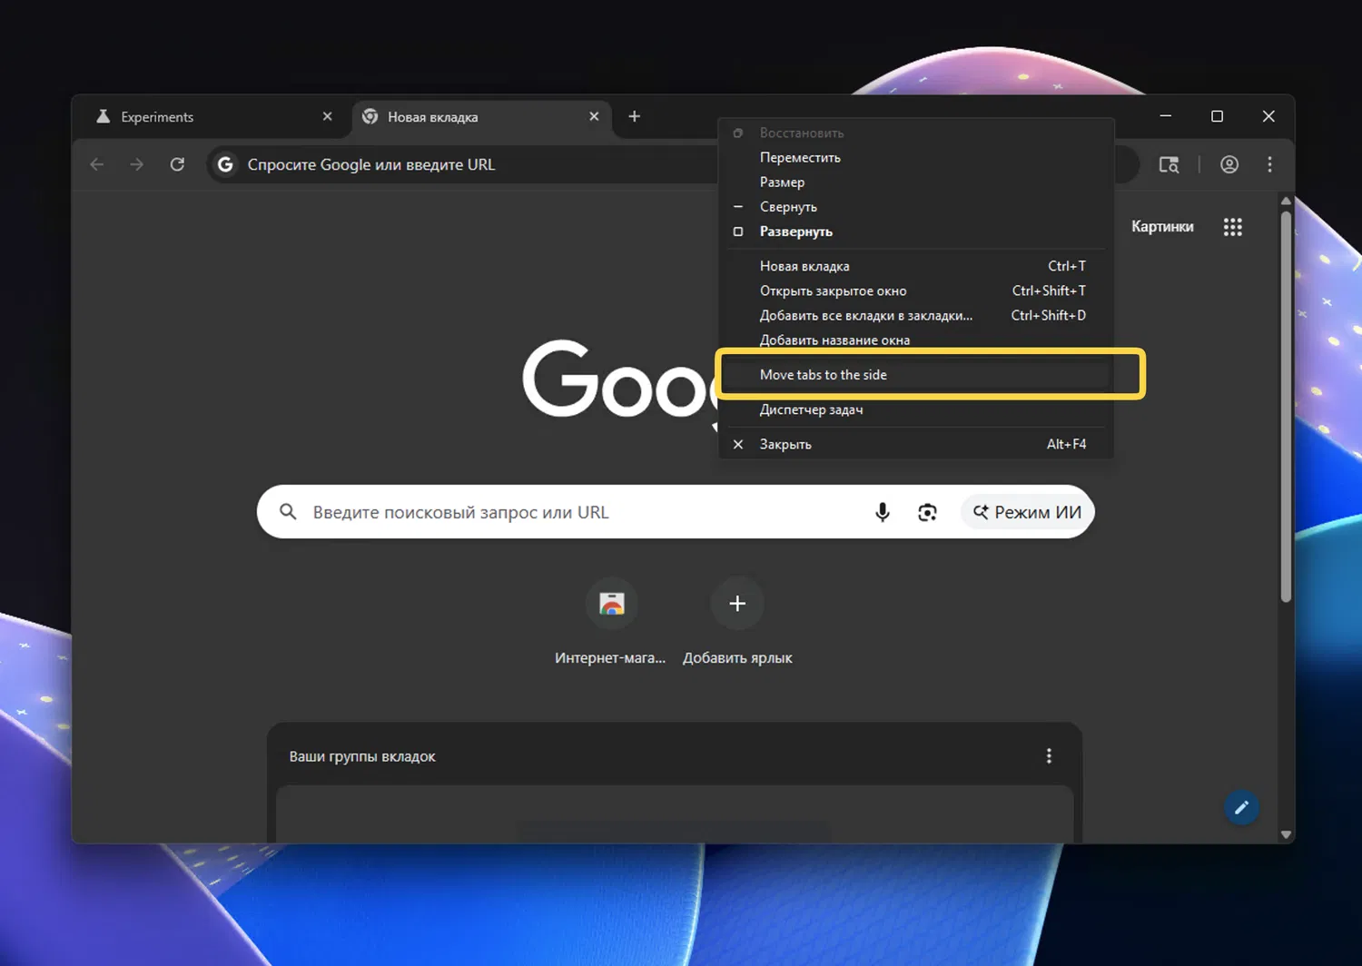Image resolution: width=1362 pixels, height=966 pixels.
Task: Click the Добавить ярлык plus button
Action: (737, 604)
